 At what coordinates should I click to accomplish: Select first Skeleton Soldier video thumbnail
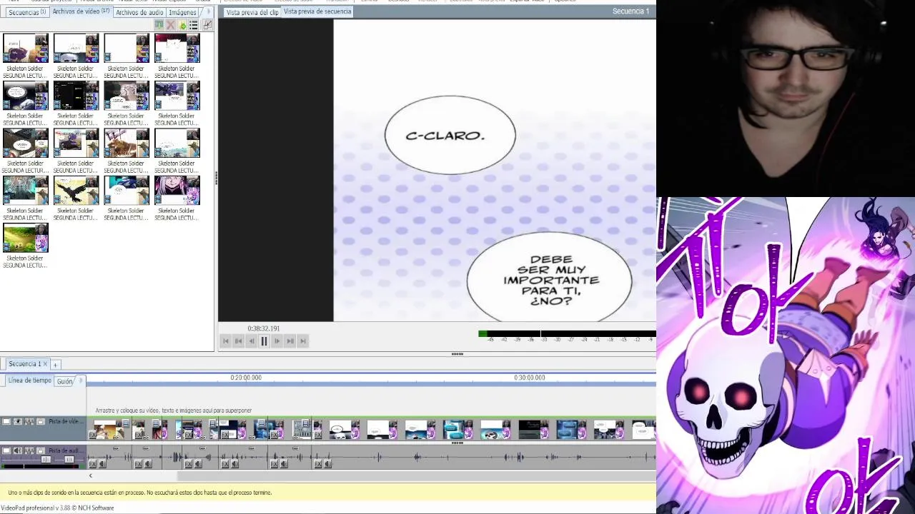(x=26, y=49)
